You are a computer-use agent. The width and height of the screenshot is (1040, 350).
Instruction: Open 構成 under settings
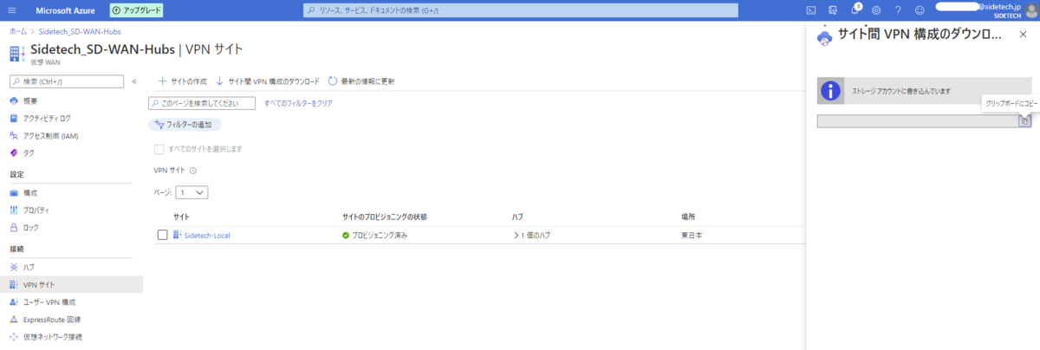30,192
